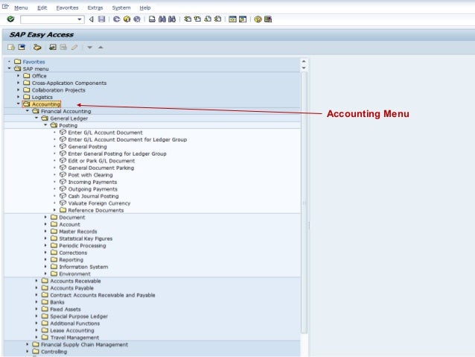Collapse the General Ledger node
This screenshot has width=475, height=357.
[x=36, y=118]
